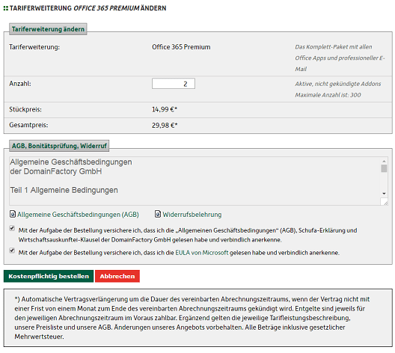Screen dimensions: 395x353
Task: Click the Office 365 Premium value text
Action: (181, 47)
